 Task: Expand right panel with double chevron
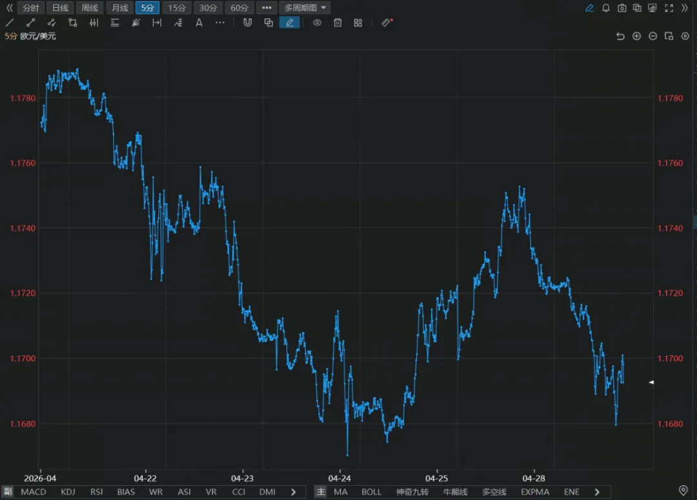[685, 8]
